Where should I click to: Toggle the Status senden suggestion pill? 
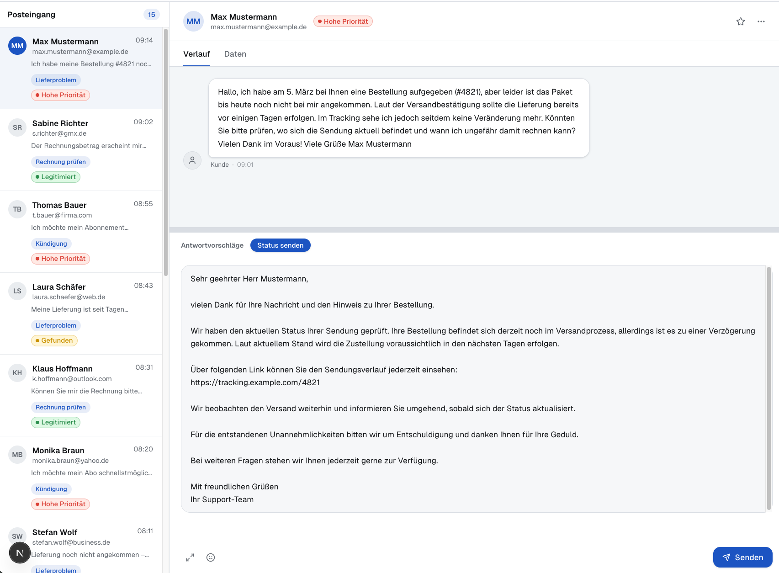tap(280, 245)
